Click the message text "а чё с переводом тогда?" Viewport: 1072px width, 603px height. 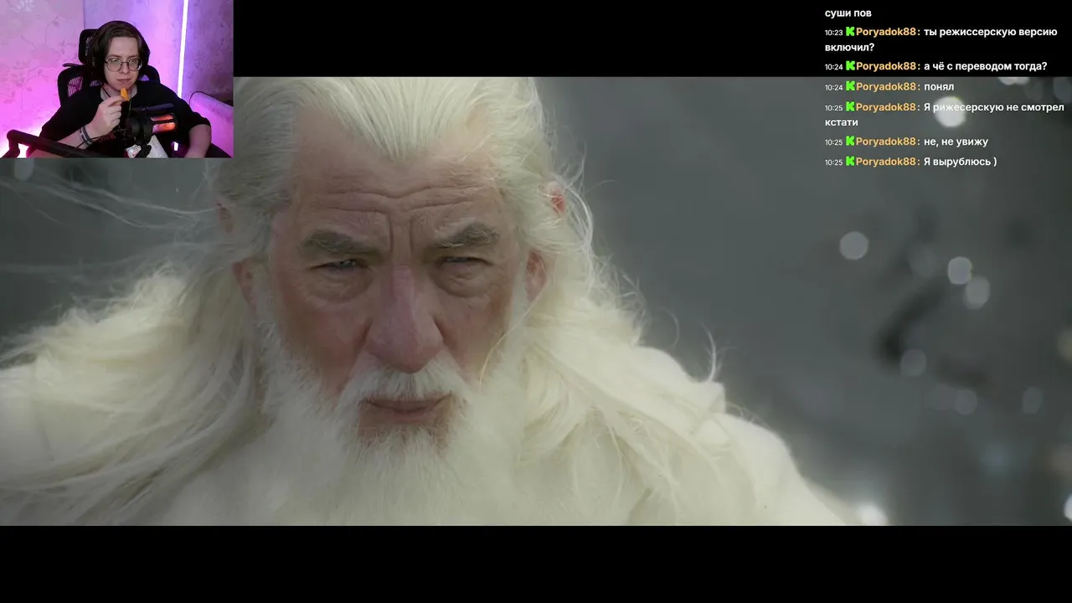985,66
